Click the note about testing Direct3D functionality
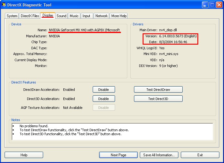The height and width of the screenshot is (163, 224). point(71,134)
